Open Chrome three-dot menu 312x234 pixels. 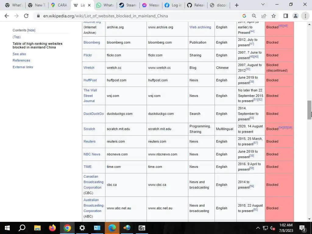pyautogui.click(x=305, y=16)
